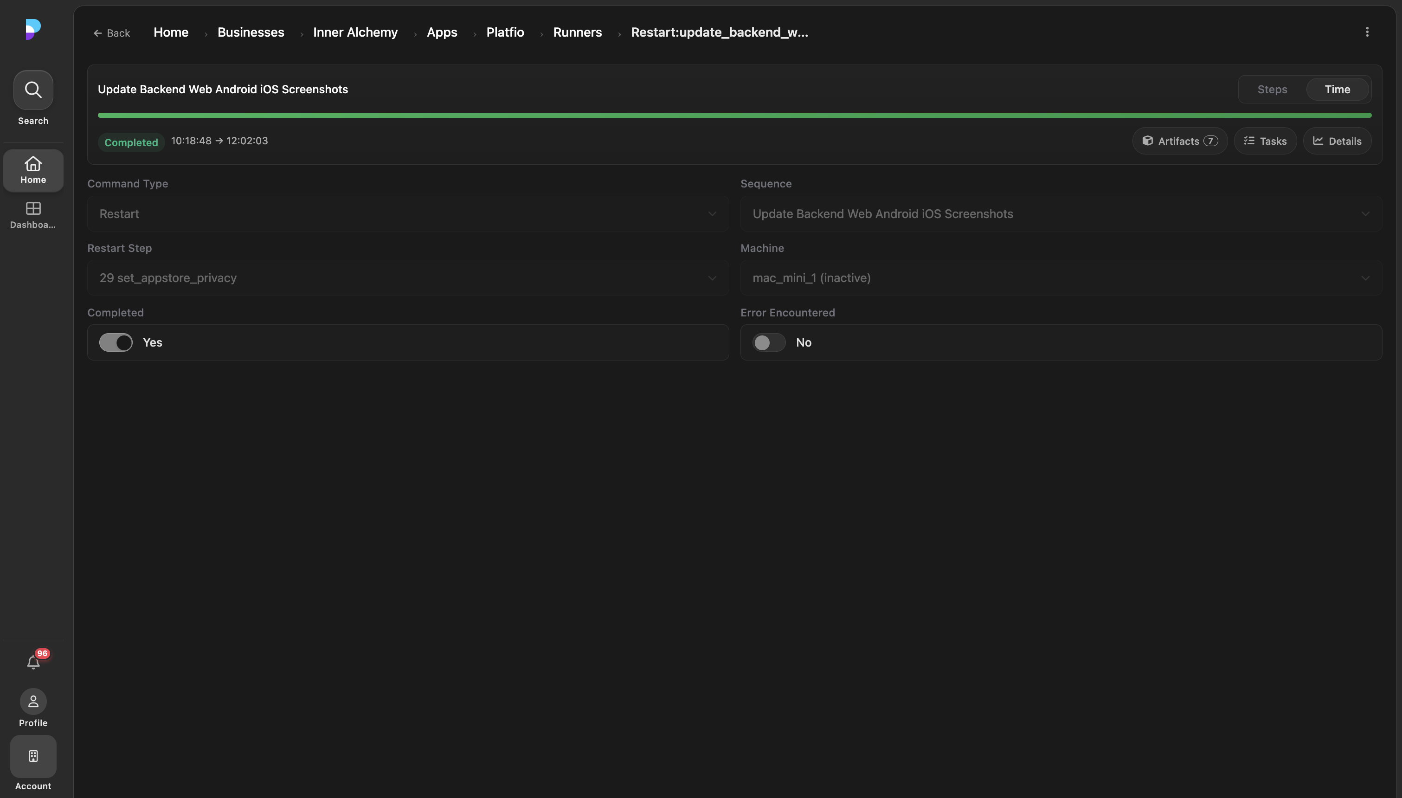This screenshot has height=798, width=1402.
Task: Switch progress view to Time
Action: pyautogui.click(x=1338, y=90)
